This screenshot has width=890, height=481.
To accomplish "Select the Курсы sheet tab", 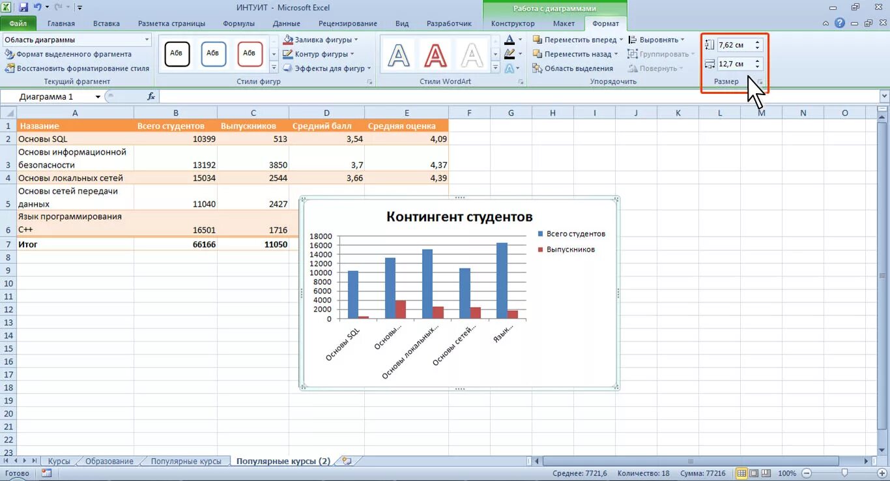I will (x=59, y=461).
